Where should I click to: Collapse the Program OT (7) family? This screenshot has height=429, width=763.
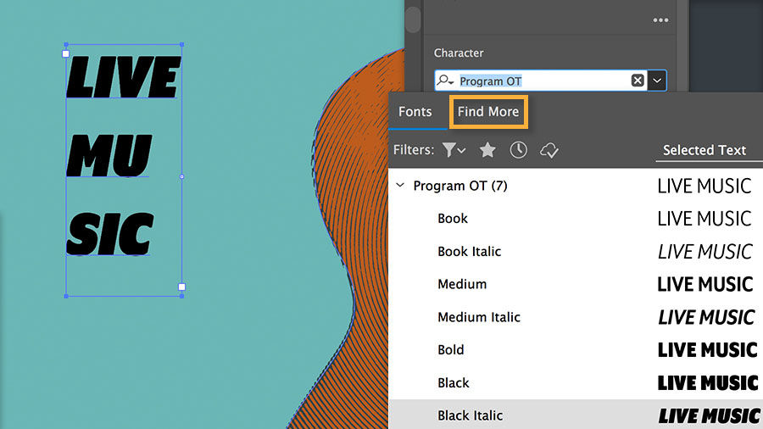point(400,186)
